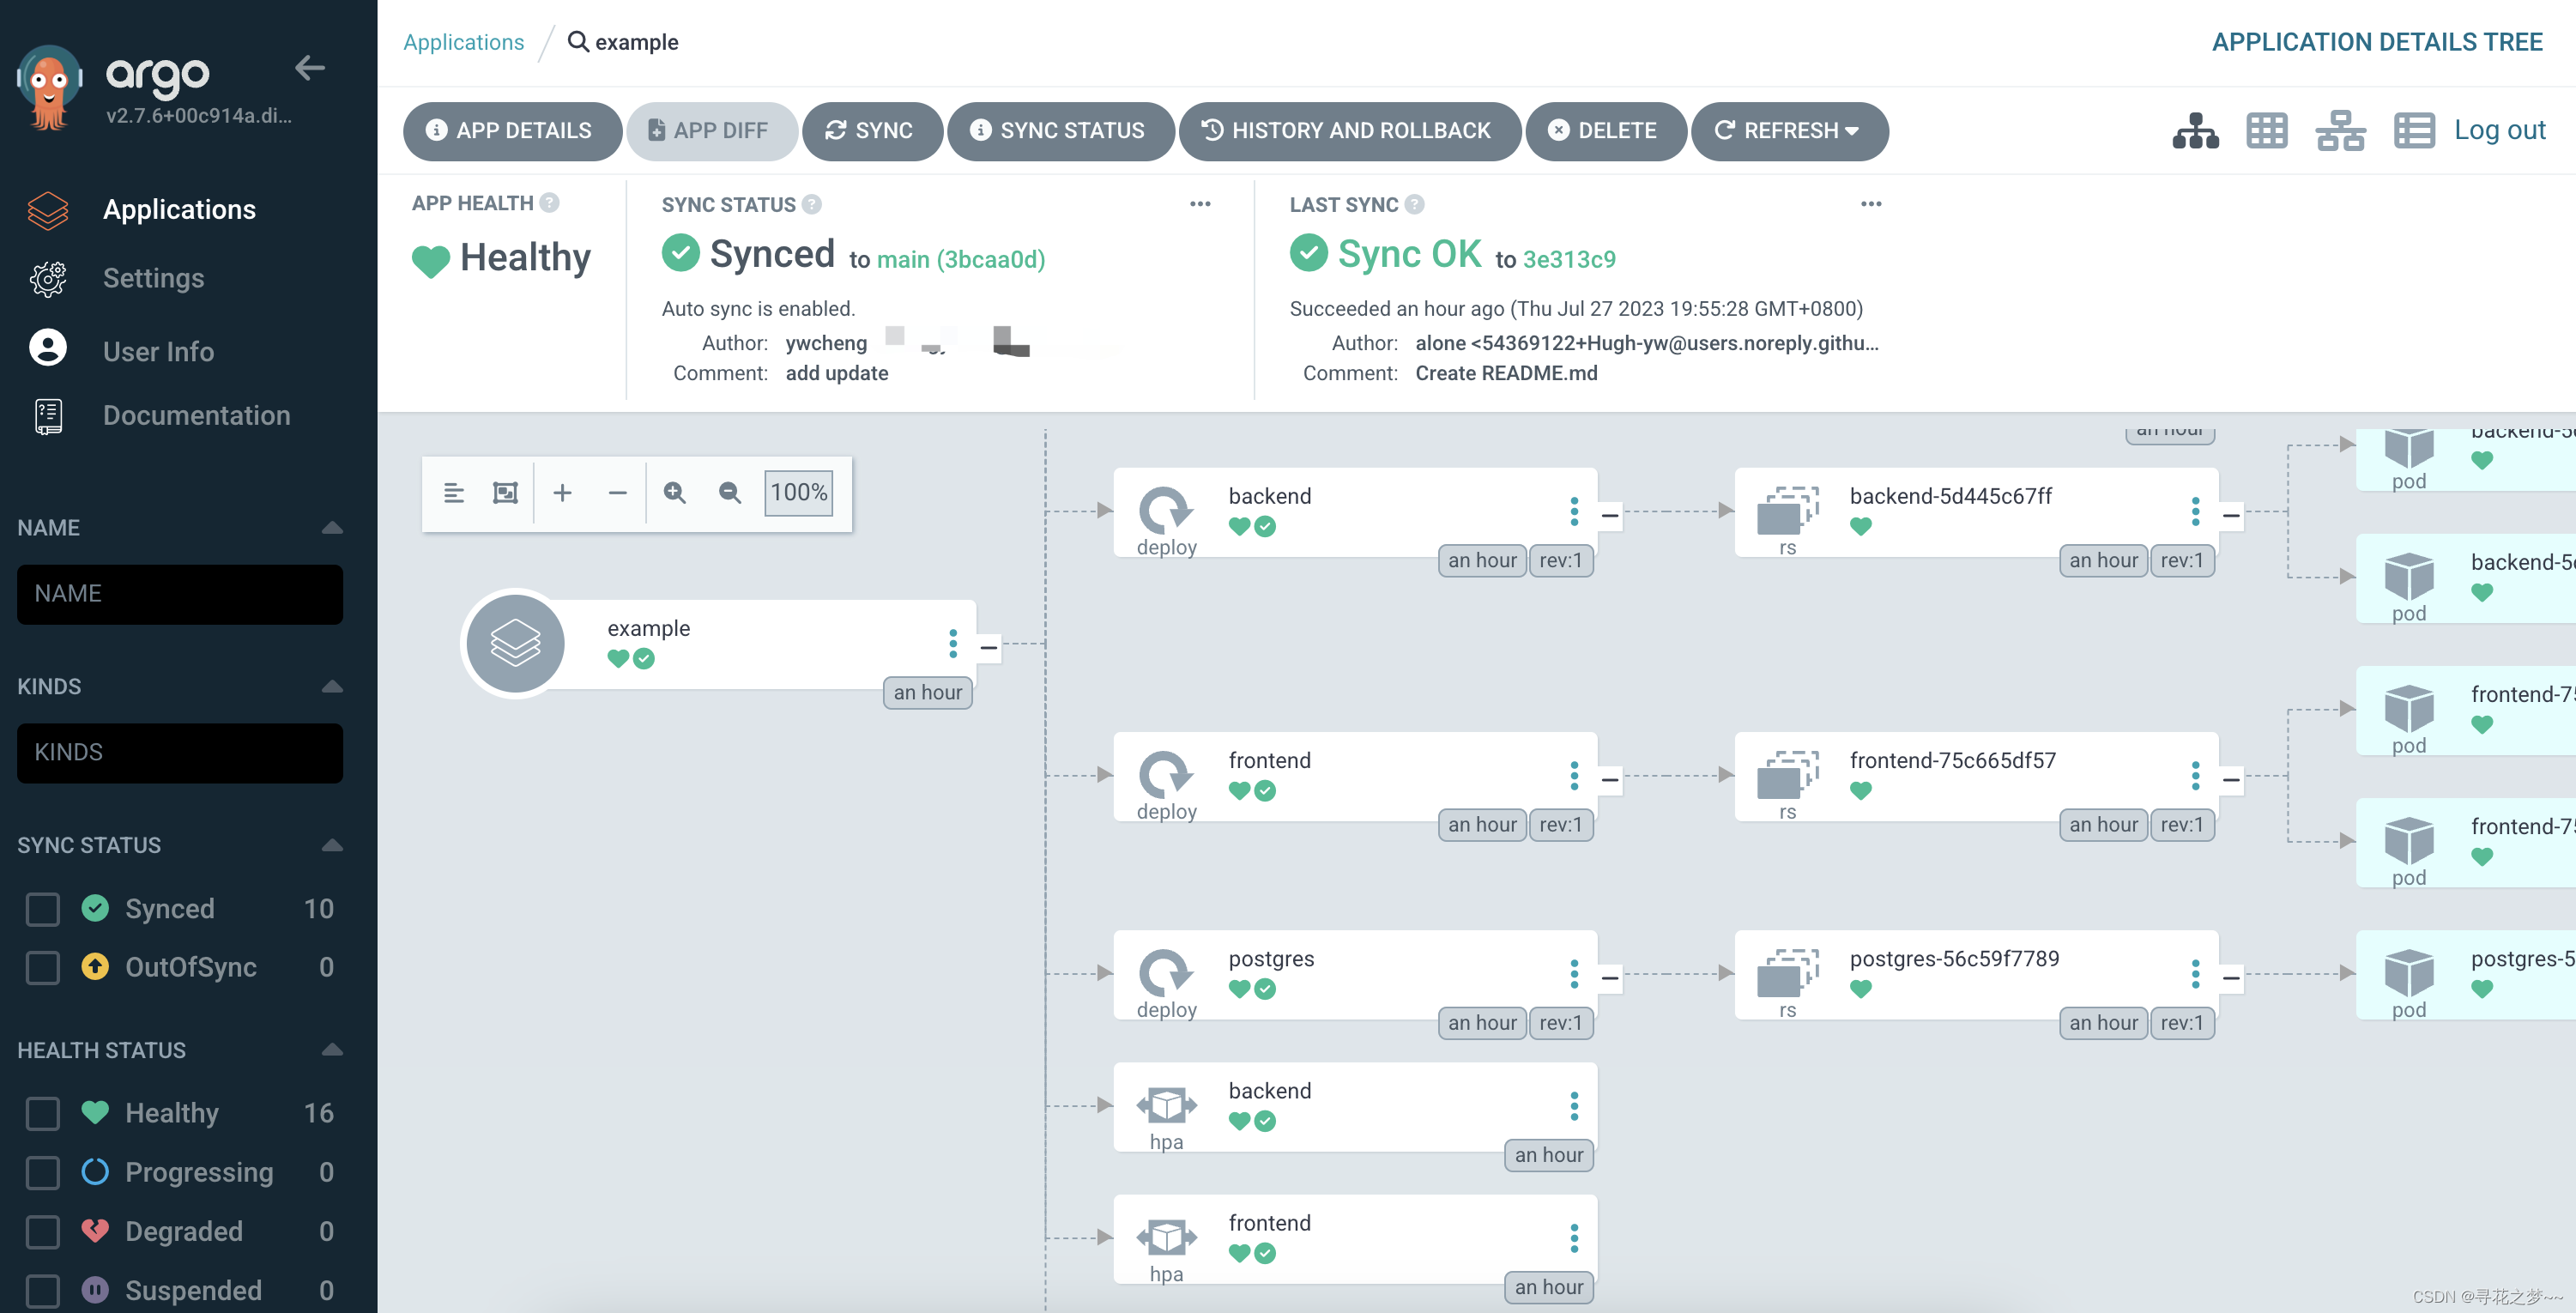
Task: Check the Degraded filter checkbox
Action: pos(42,1232)
